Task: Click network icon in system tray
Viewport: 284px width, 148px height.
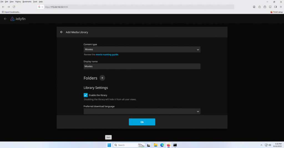Action: 266,145
